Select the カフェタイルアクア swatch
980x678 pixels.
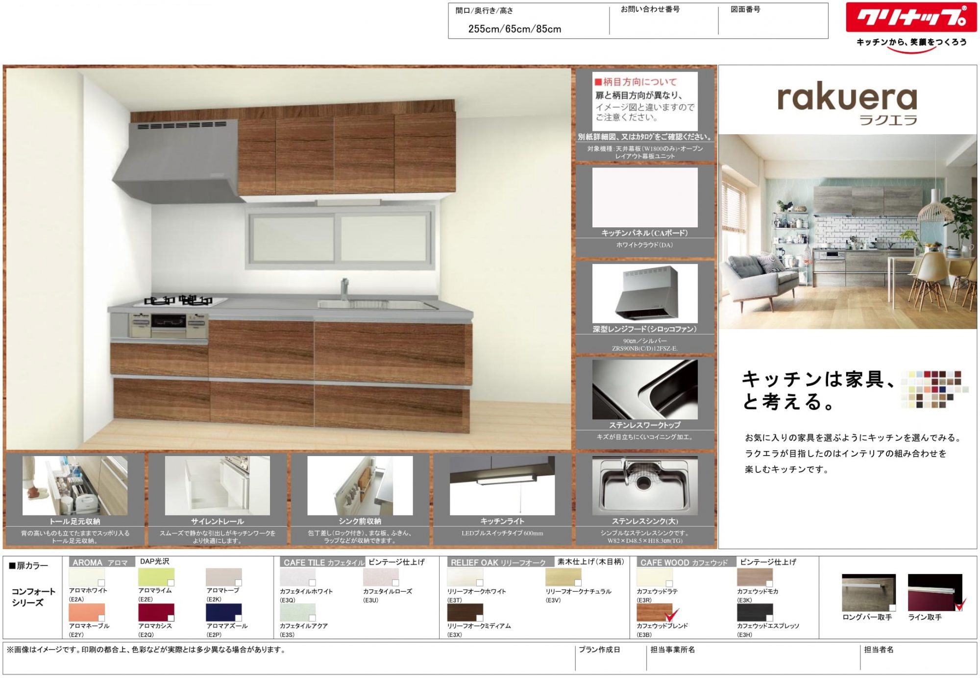[297, 612]
